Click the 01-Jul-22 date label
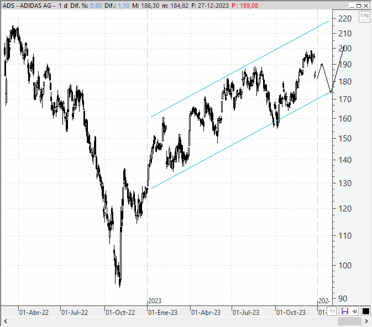The width and height of the screenshot is (372, 327). pos(75,313)
